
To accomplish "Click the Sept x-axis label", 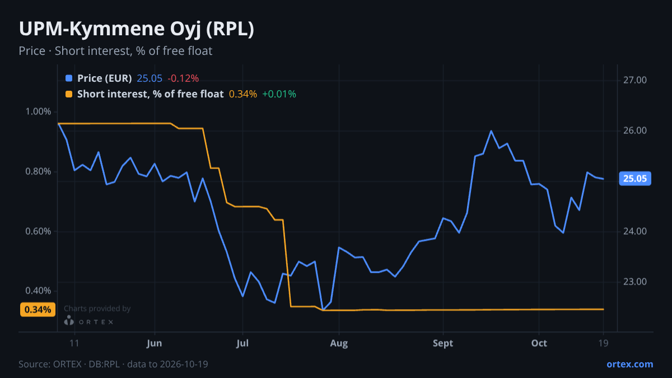I will [443, 343].
